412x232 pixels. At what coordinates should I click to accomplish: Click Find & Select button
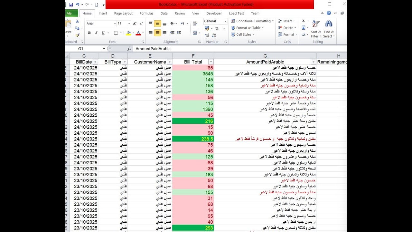click(329, 29)
